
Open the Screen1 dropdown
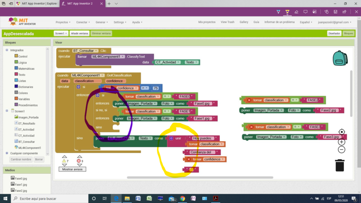[60, 33]
